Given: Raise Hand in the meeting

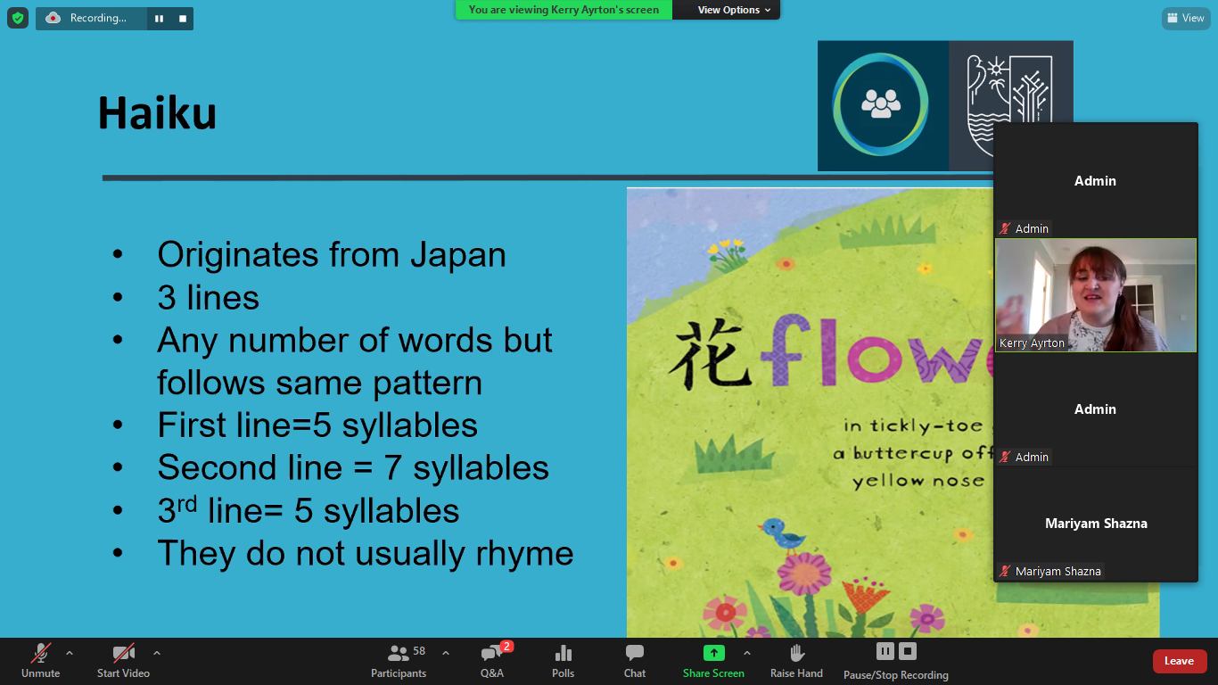Looking at the screenshot, I should coord(797,662).
